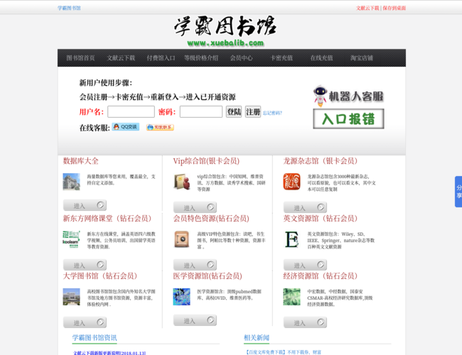Click the 入口报错 green banner button
Viewport: 462px width, 355px height.
(348, 119)
